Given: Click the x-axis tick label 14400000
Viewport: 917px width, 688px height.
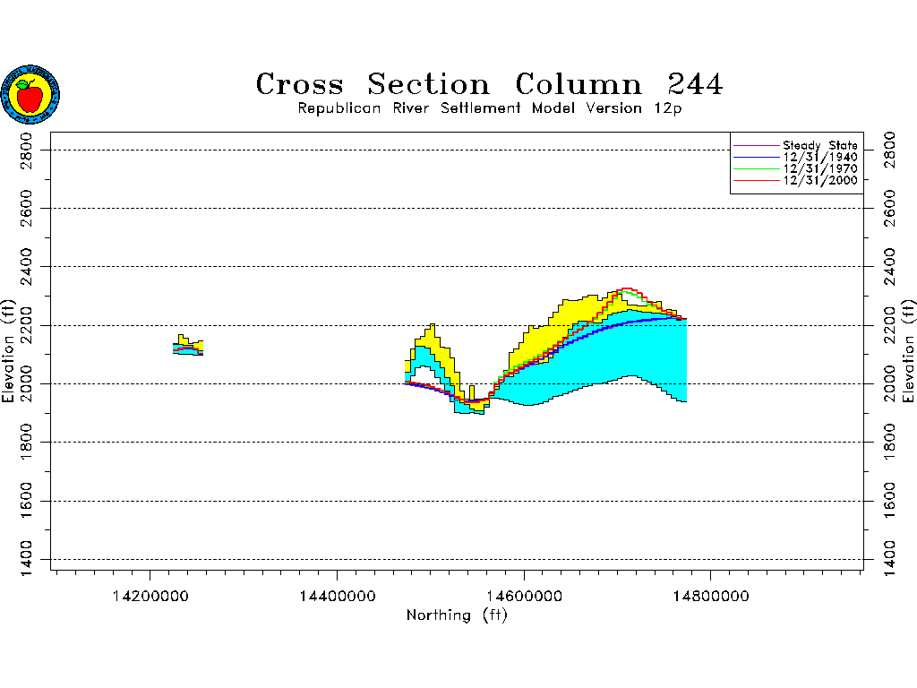Looking at the screenshot, I should pos(338,596).
